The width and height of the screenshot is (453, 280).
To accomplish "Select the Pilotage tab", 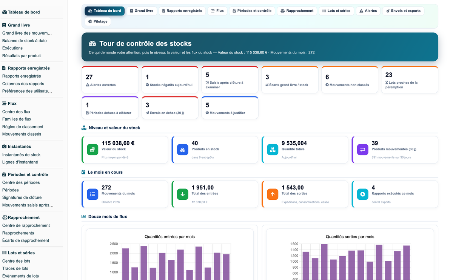I will (x=98, y=21).
